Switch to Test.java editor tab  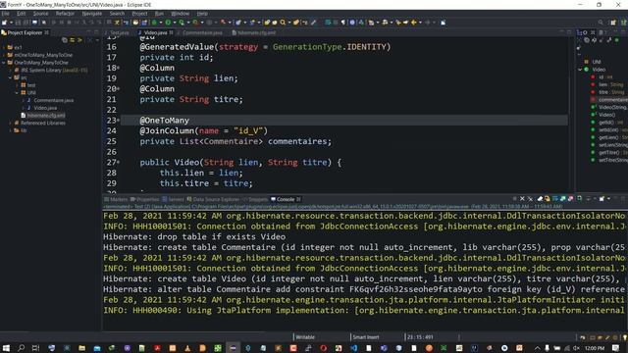[x=118, y=32]
